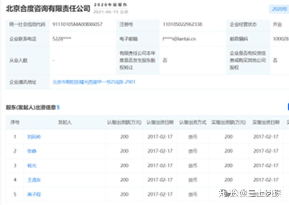Click the 实缴出资额(万元) column header
The width and height of the screenshot is (289, 205).
228,123
